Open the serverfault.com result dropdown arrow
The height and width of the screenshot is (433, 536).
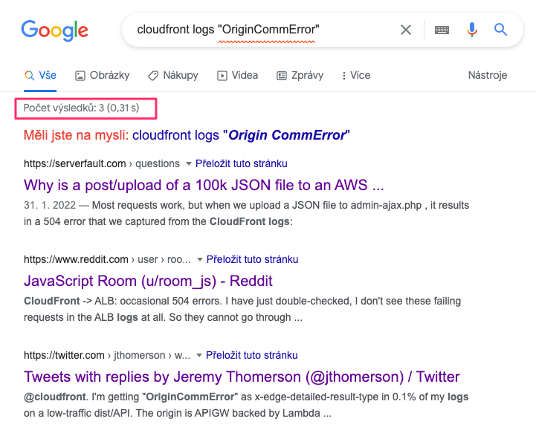click(x=188, y=163)
